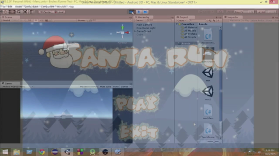Image resolution: width=279 pixels, height=156 pixels.
Task: Select Cube in Hierarchy
Action: [x=139, y=35]
